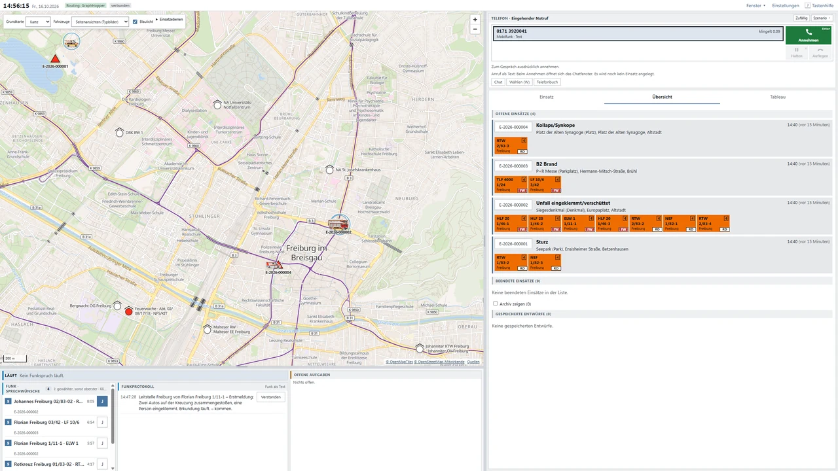The height and width of the screenshot is (471, 838).
Task: Open the Szenario dropdown
Action: pos(821,18)
